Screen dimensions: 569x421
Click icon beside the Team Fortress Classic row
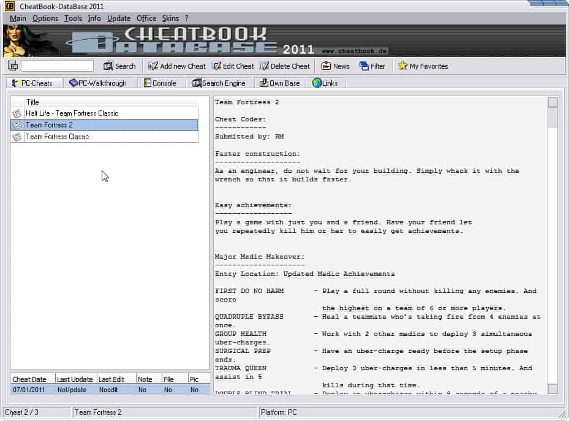[17, 137]
